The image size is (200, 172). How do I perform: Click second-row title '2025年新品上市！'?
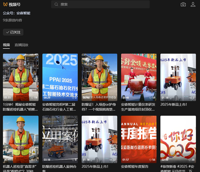click(95, 167)
